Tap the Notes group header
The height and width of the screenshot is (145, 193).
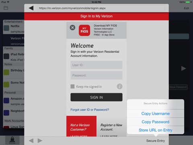pyautogui.click(x=14, y=64)
